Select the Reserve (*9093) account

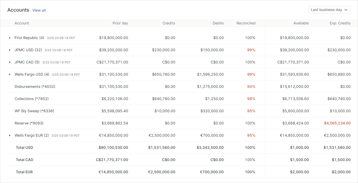[29, 123]
